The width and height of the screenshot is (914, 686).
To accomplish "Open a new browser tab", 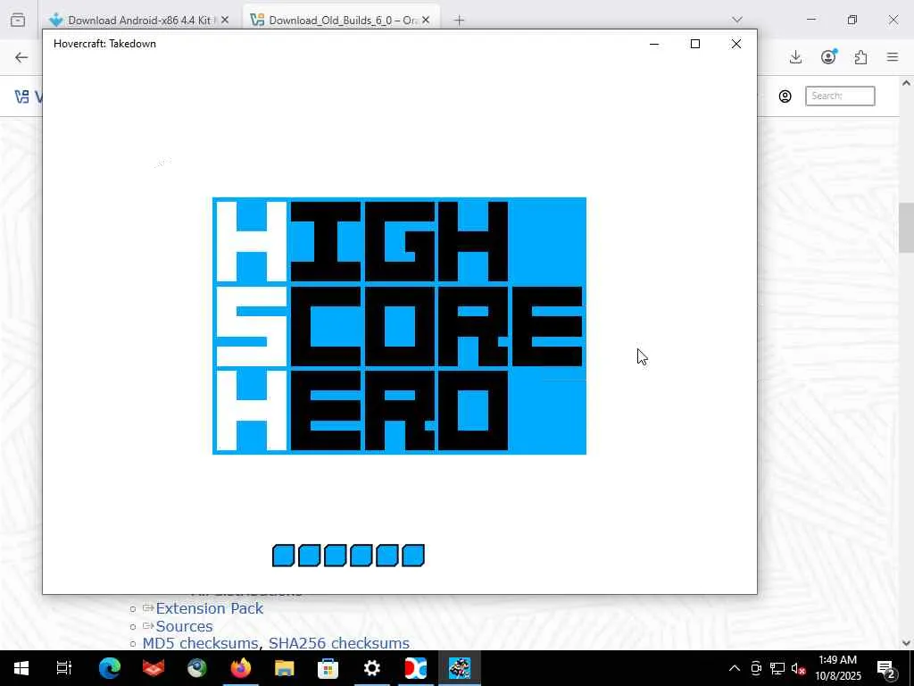I will point(459,21).
